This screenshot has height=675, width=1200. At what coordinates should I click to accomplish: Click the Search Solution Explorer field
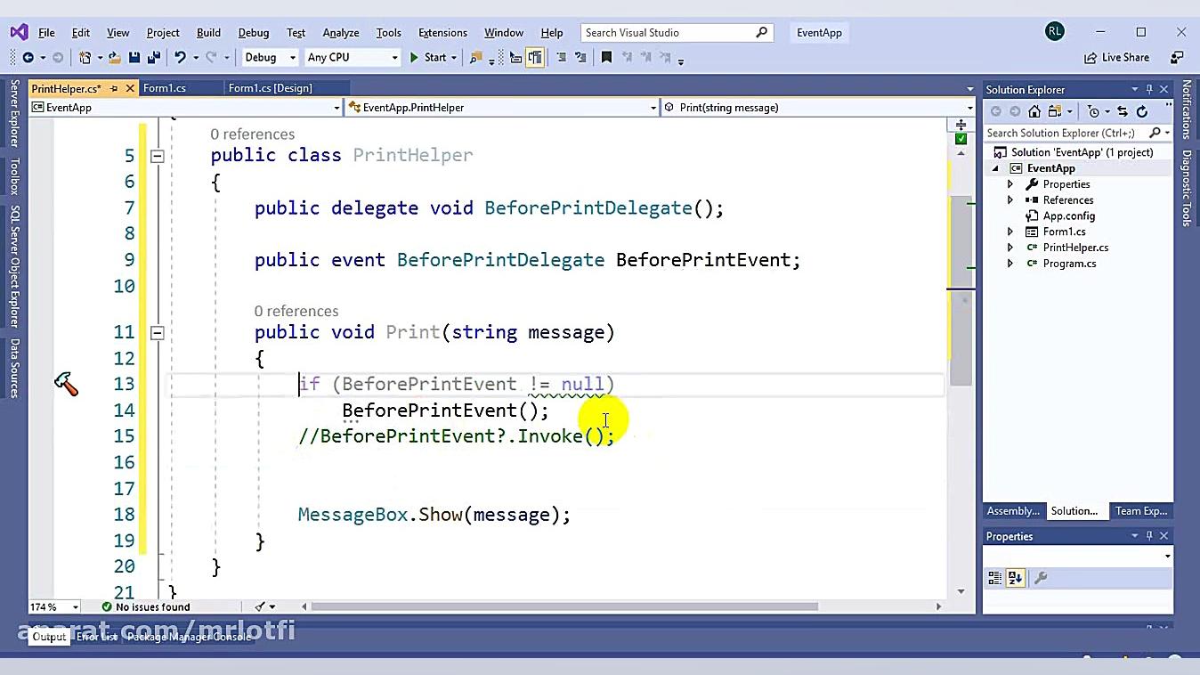point(1076,133)
